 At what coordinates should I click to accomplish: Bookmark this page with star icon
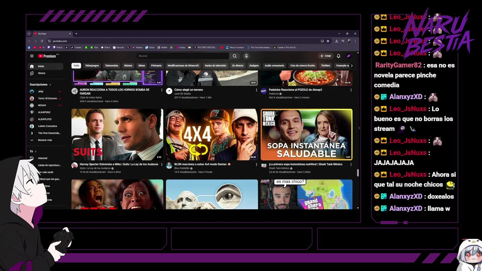(328, 41)
